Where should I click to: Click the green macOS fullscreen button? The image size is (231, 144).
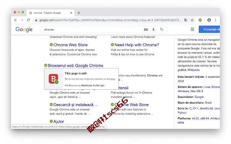[x=23, y=12]
